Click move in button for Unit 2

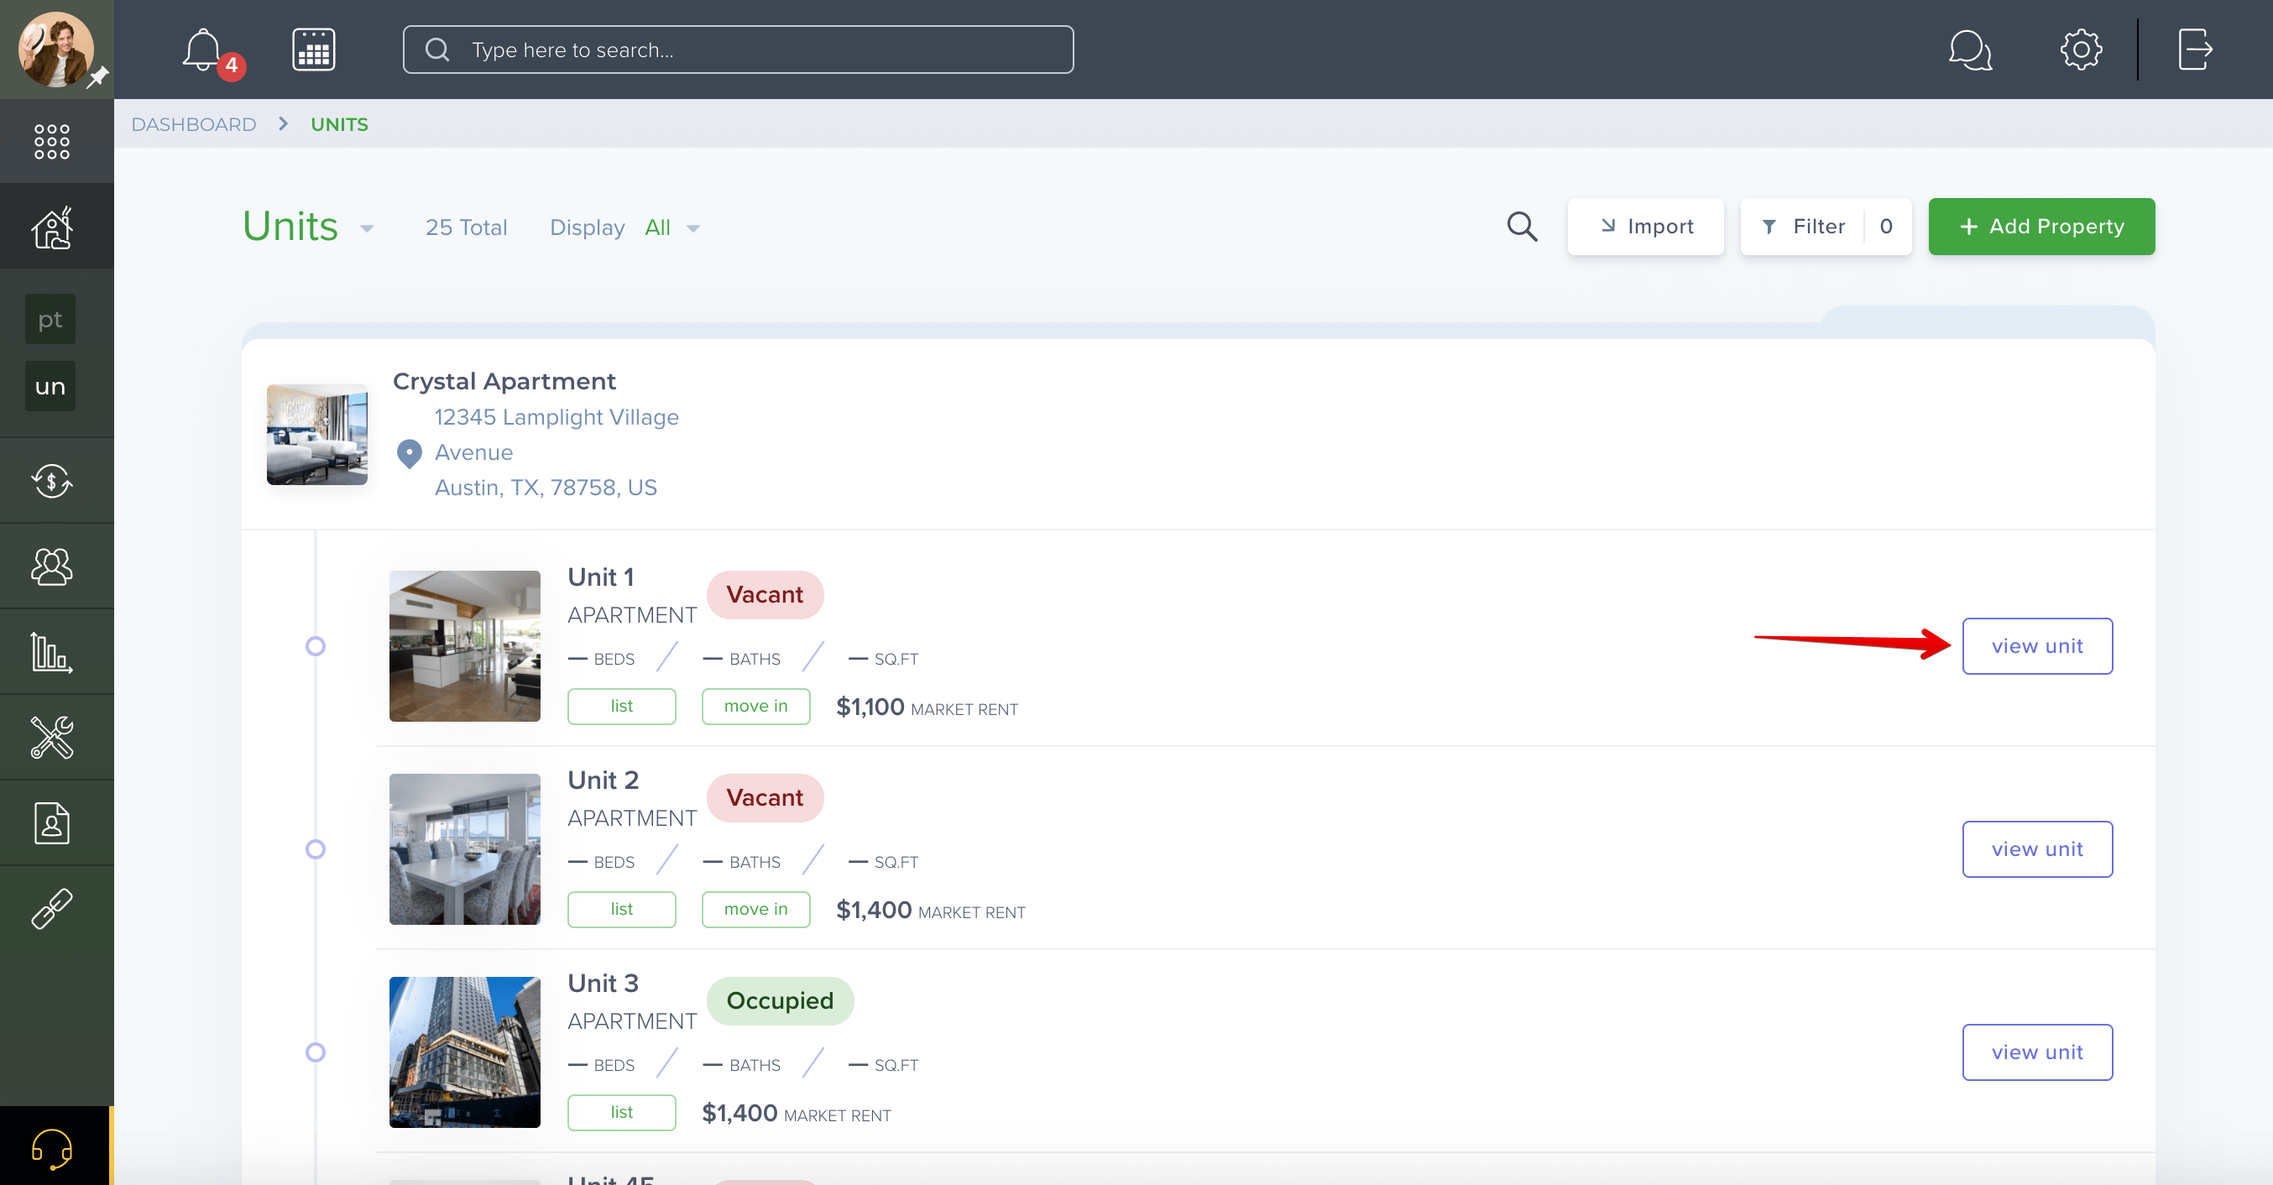click(755, 909)
